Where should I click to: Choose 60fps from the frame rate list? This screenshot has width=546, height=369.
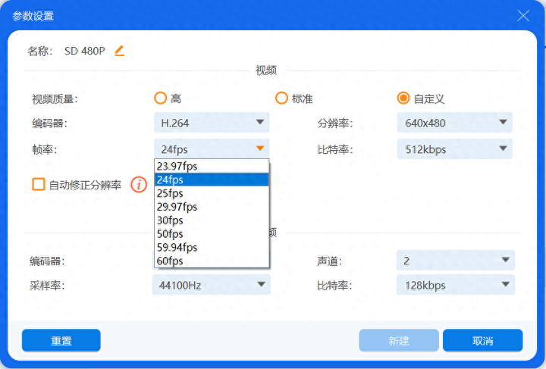[x=212, y=261]
